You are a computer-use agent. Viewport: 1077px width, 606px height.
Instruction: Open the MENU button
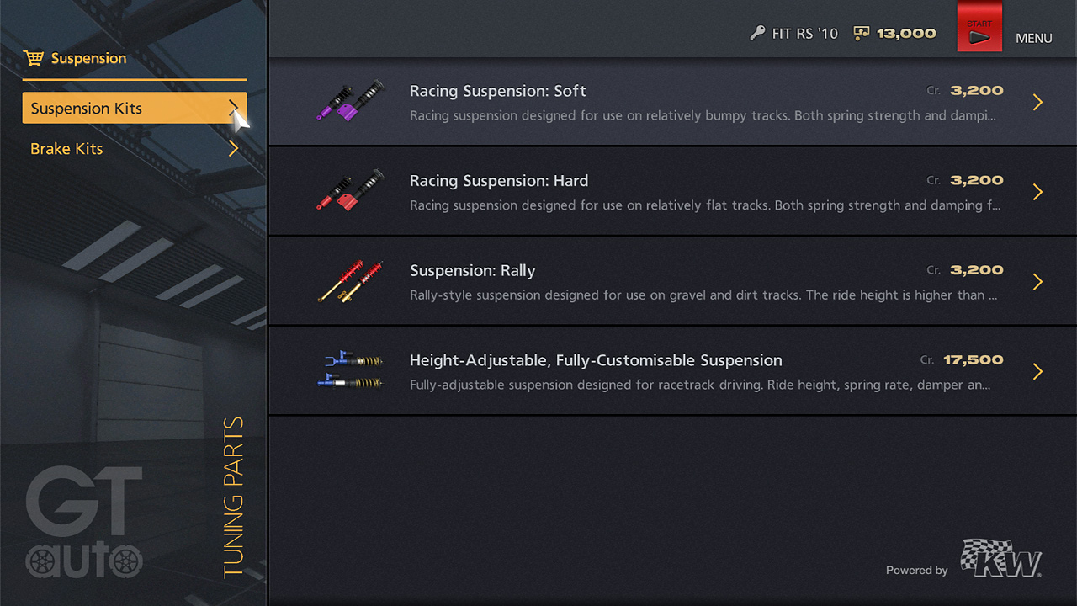click(x=1033, y=38)
